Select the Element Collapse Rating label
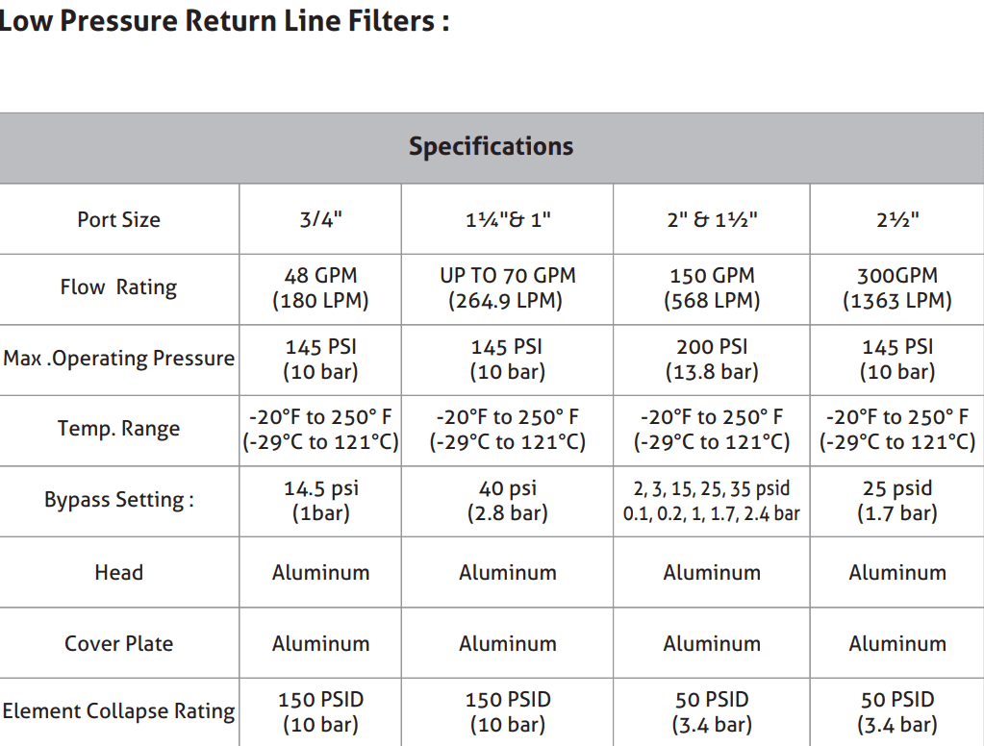 coord(118,712)
